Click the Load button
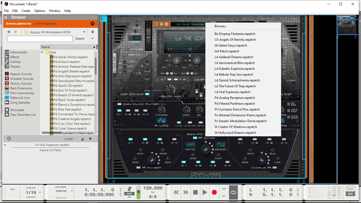Viewport: 361px width, 203px height. coord(68,139)
